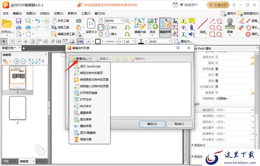This screenshot has height=166, width=260.
Task: Click the Undo arrow icon
Action: [x=38, y=21]
